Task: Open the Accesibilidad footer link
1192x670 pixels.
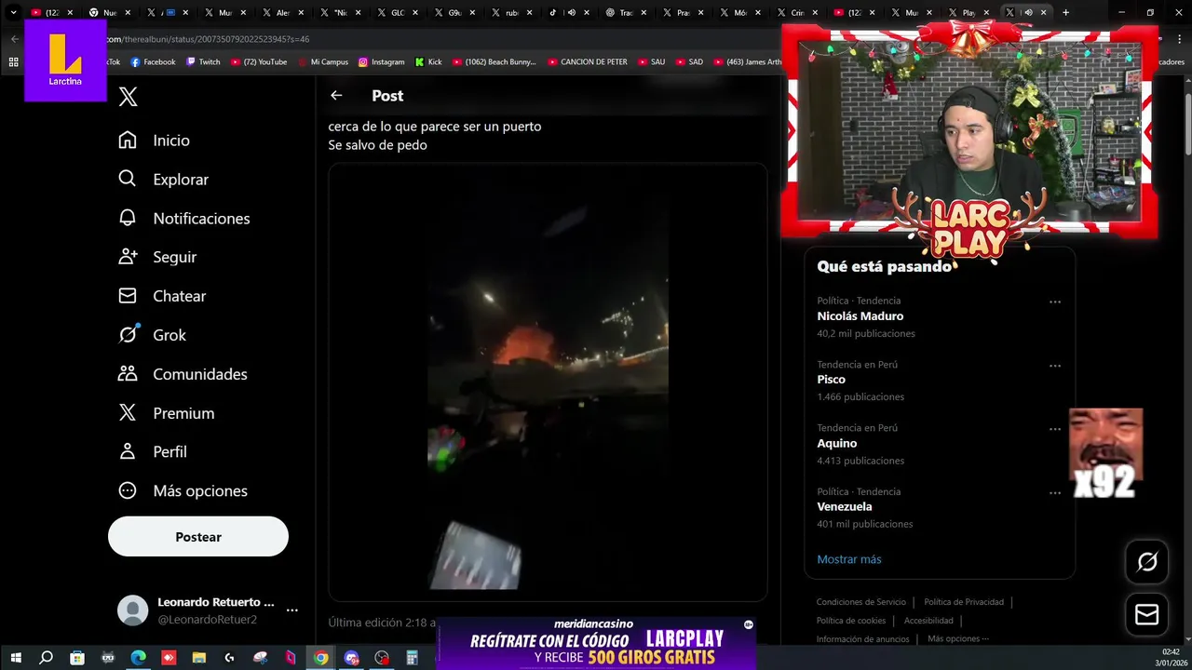Action: [x=928, y=621]
